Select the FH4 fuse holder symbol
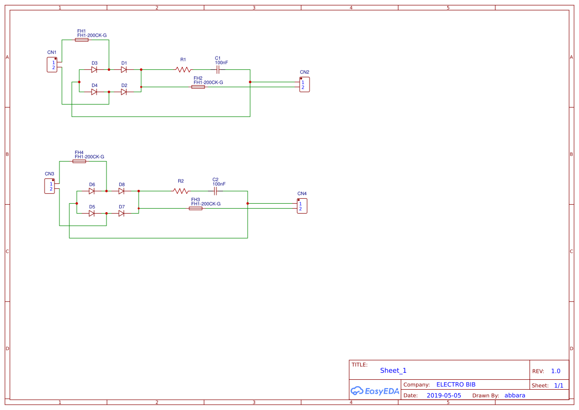 click(79, 161)
